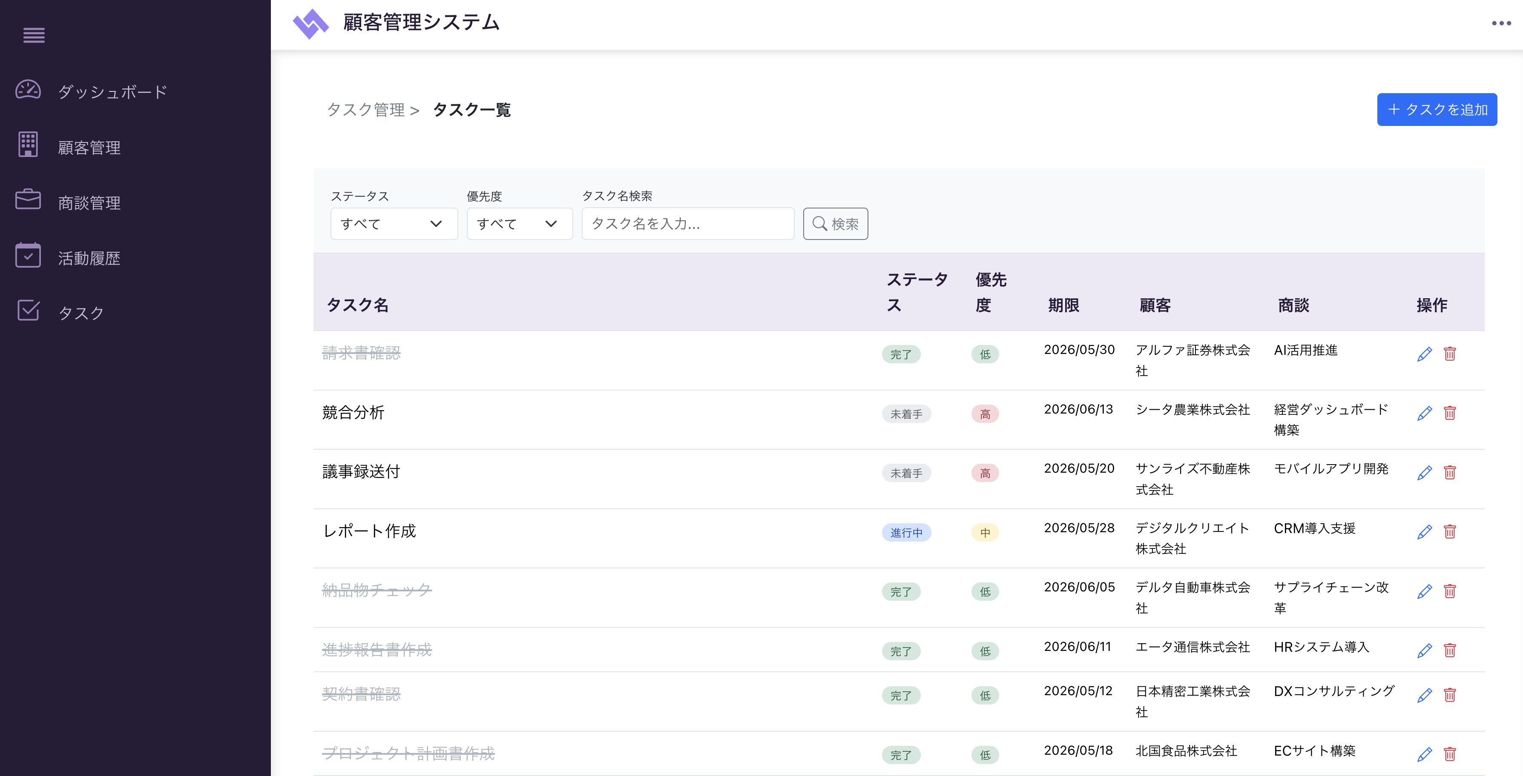This screenshot has height=776, width=1523.
Task: Edit the 納品物チェック task
Action: click(x=1424, y=592)
